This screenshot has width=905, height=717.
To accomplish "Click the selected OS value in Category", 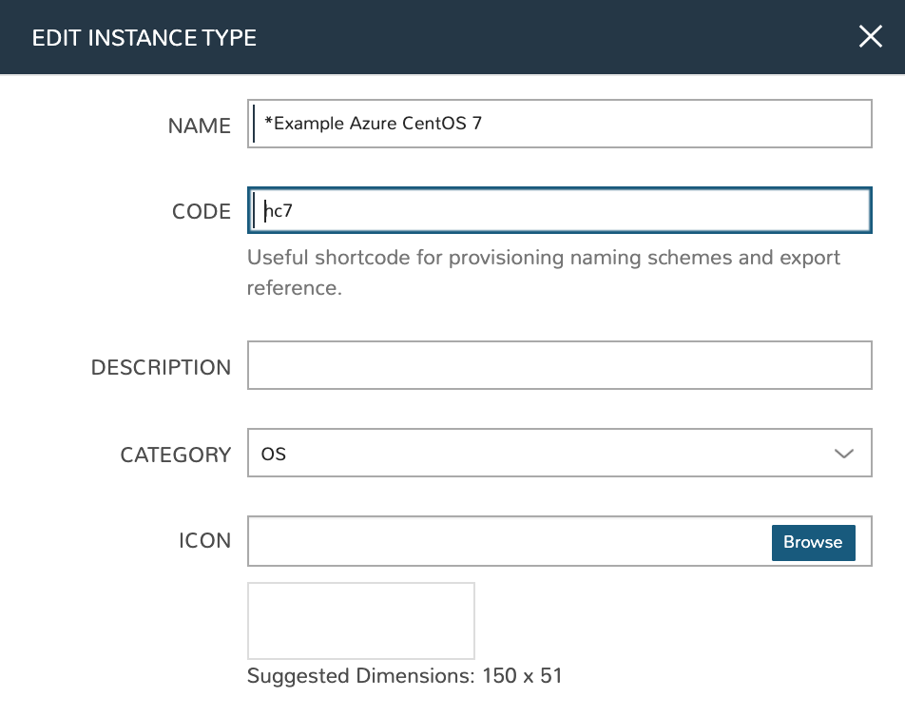I will pos(274,454).
